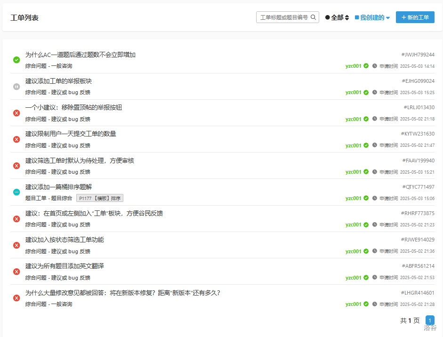Image resolution: width=443 pixels, height=337 pixels.
Task: Click clock icon next to 2025-05-03 15:25
Action: 375,92
